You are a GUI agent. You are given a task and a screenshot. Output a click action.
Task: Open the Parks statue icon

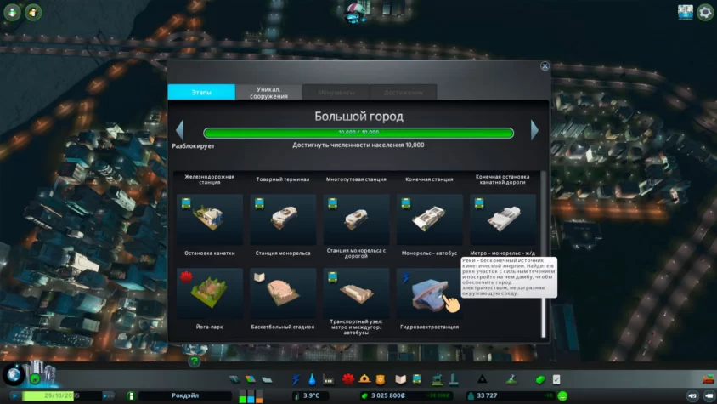[x=437, y=378]
